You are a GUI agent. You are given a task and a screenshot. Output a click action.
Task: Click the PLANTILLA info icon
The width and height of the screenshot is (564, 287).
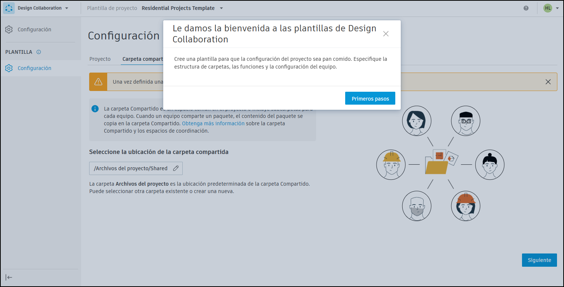click(x=39, y=52)
